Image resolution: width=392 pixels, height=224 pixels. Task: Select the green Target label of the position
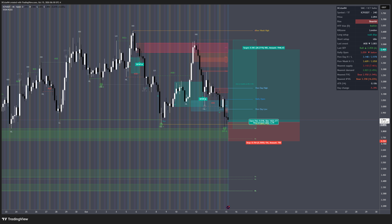tap(263, 48)
